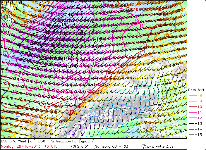Click the red date 'Montag, 28-10-2013'
Image resolution: width=206 pixels, height=150 pixels.
coord(20,146)
